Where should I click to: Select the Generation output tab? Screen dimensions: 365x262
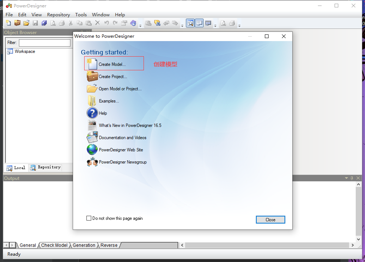(84, 245)
